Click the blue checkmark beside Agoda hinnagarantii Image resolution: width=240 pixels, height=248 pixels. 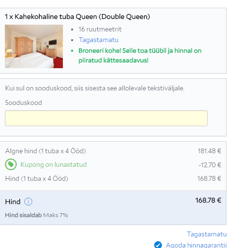click(x=158, y=245)
